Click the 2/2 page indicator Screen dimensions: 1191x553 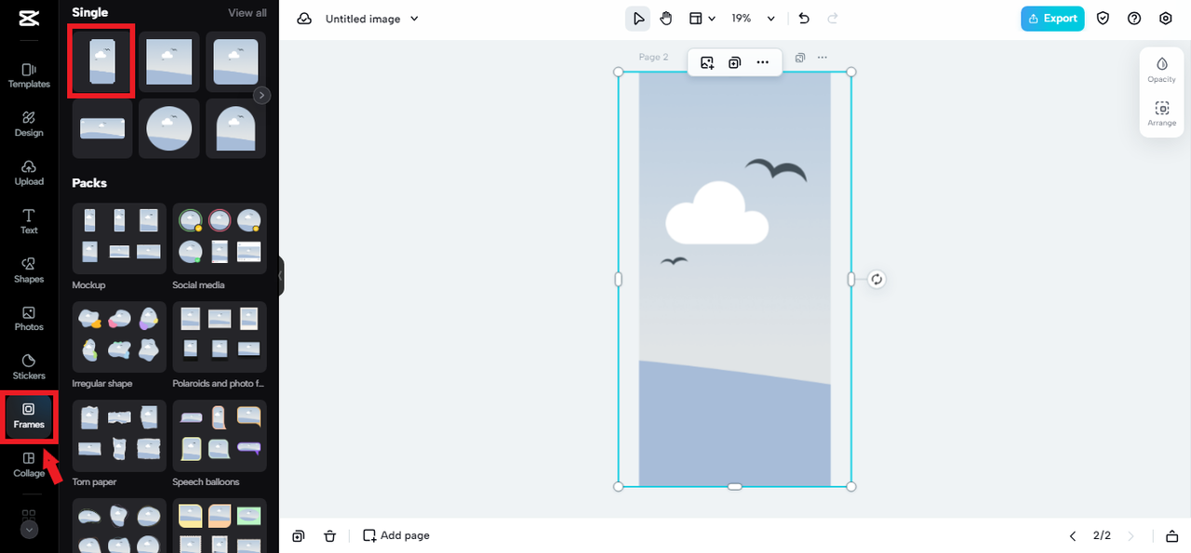point(1102,536)
